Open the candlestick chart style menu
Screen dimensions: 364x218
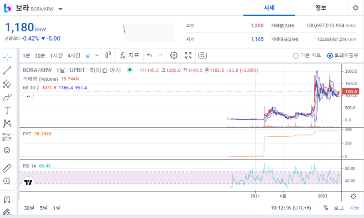(108, 55)
